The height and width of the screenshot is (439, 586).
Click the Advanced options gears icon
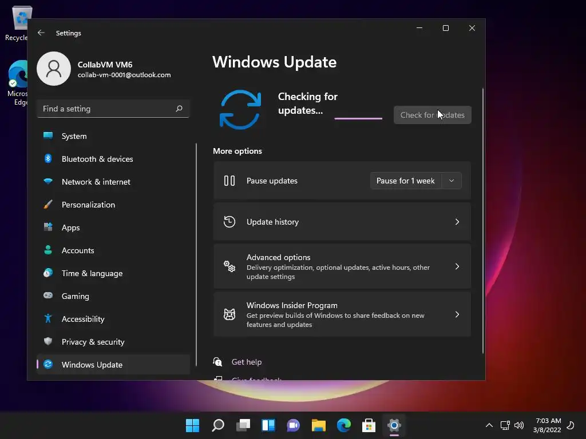[229, 266]
